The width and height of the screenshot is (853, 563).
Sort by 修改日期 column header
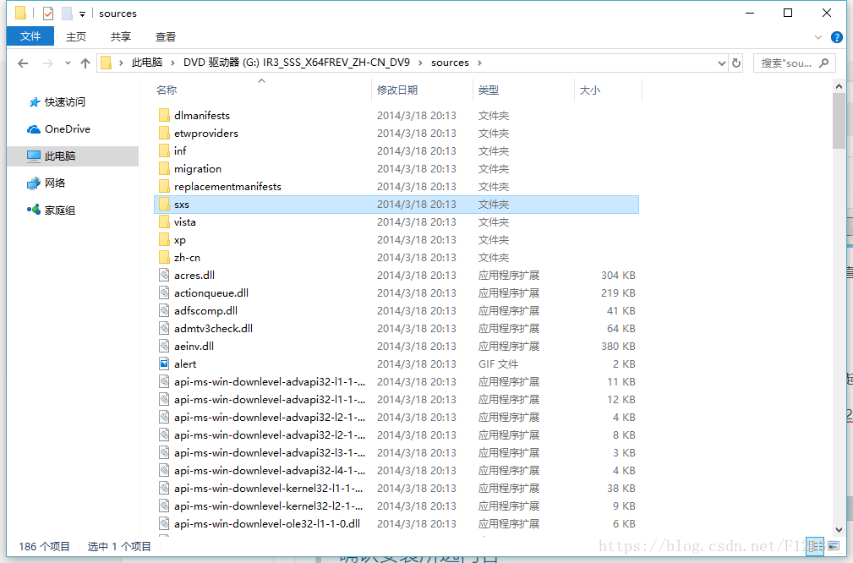(x=397, y=90)
